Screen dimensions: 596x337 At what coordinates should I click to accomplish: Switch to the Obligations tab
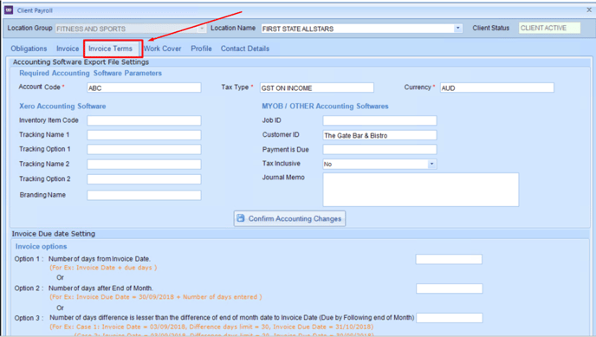[29, 49]
